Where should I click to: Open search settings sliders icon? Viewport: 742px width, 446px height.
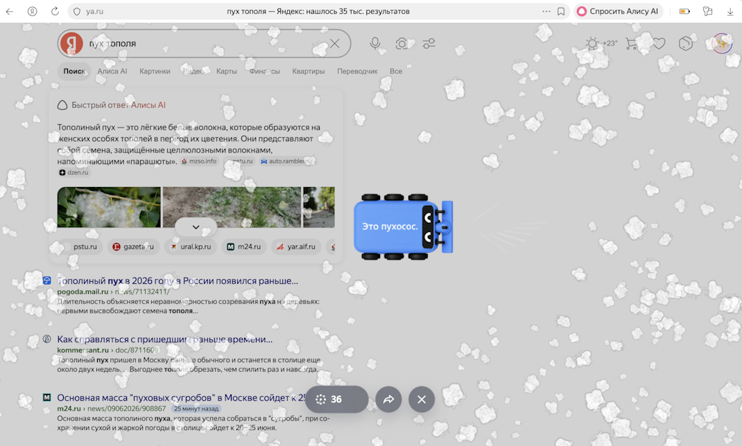pyautogui.click(x=429, y=44)
